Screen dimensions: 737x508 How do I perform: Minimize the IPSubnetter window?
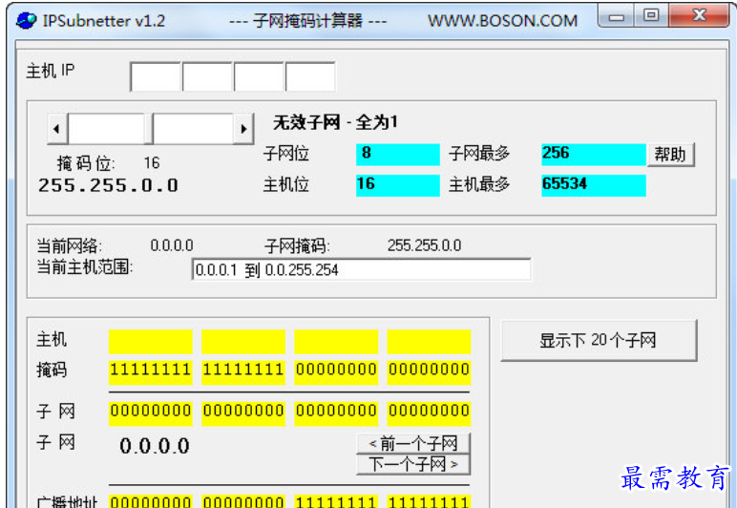[617, 17]
